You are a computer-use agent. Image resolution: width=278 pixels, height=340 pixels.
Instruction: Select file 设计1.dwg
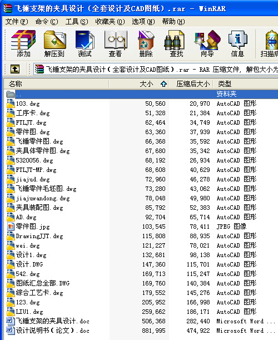pyautogui.click(x=31, y=255)
